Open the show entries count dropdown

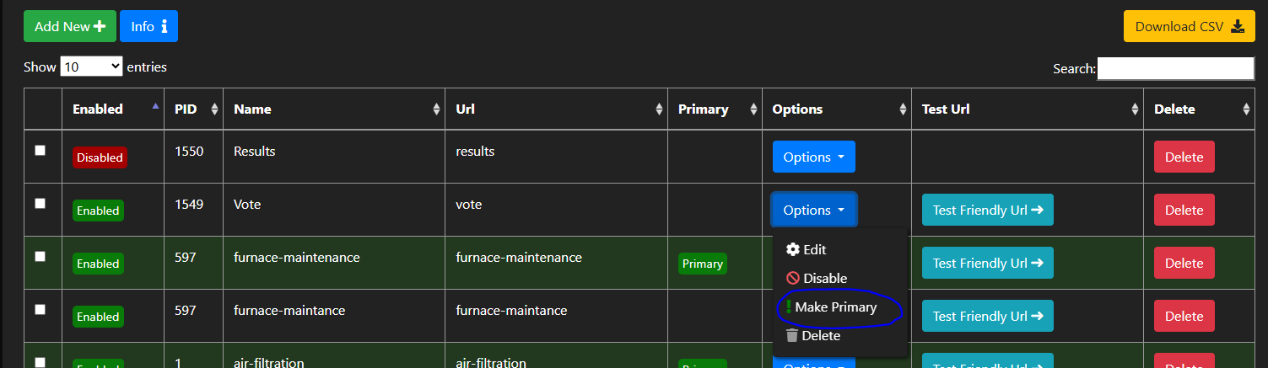(91, 67)
